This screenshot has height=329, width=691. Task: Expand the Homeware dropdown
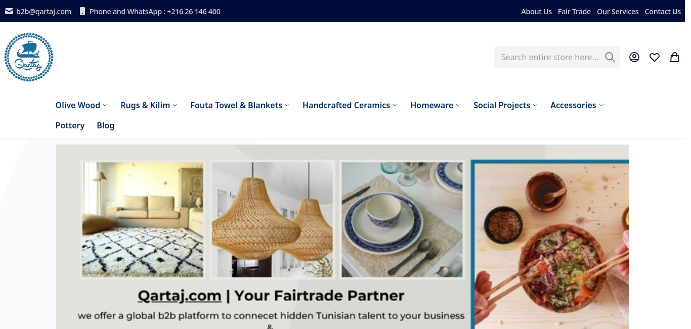pyautogui.click(x=436, y=105)
